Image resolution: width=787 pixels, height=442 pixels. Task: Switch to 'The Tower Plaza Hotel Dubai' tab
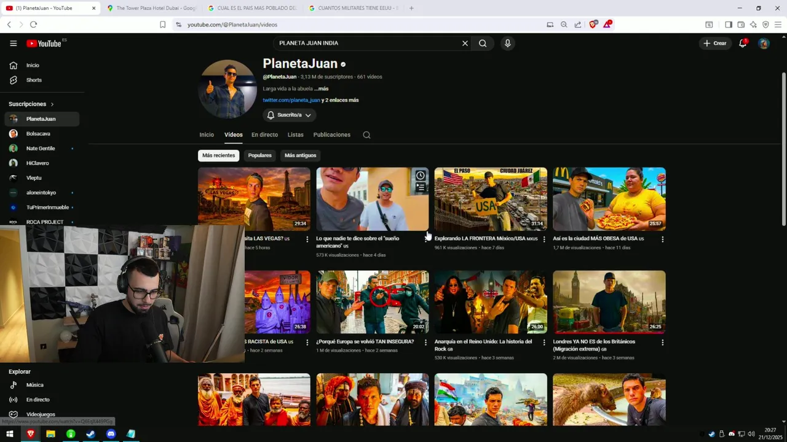tap(151, 8)
